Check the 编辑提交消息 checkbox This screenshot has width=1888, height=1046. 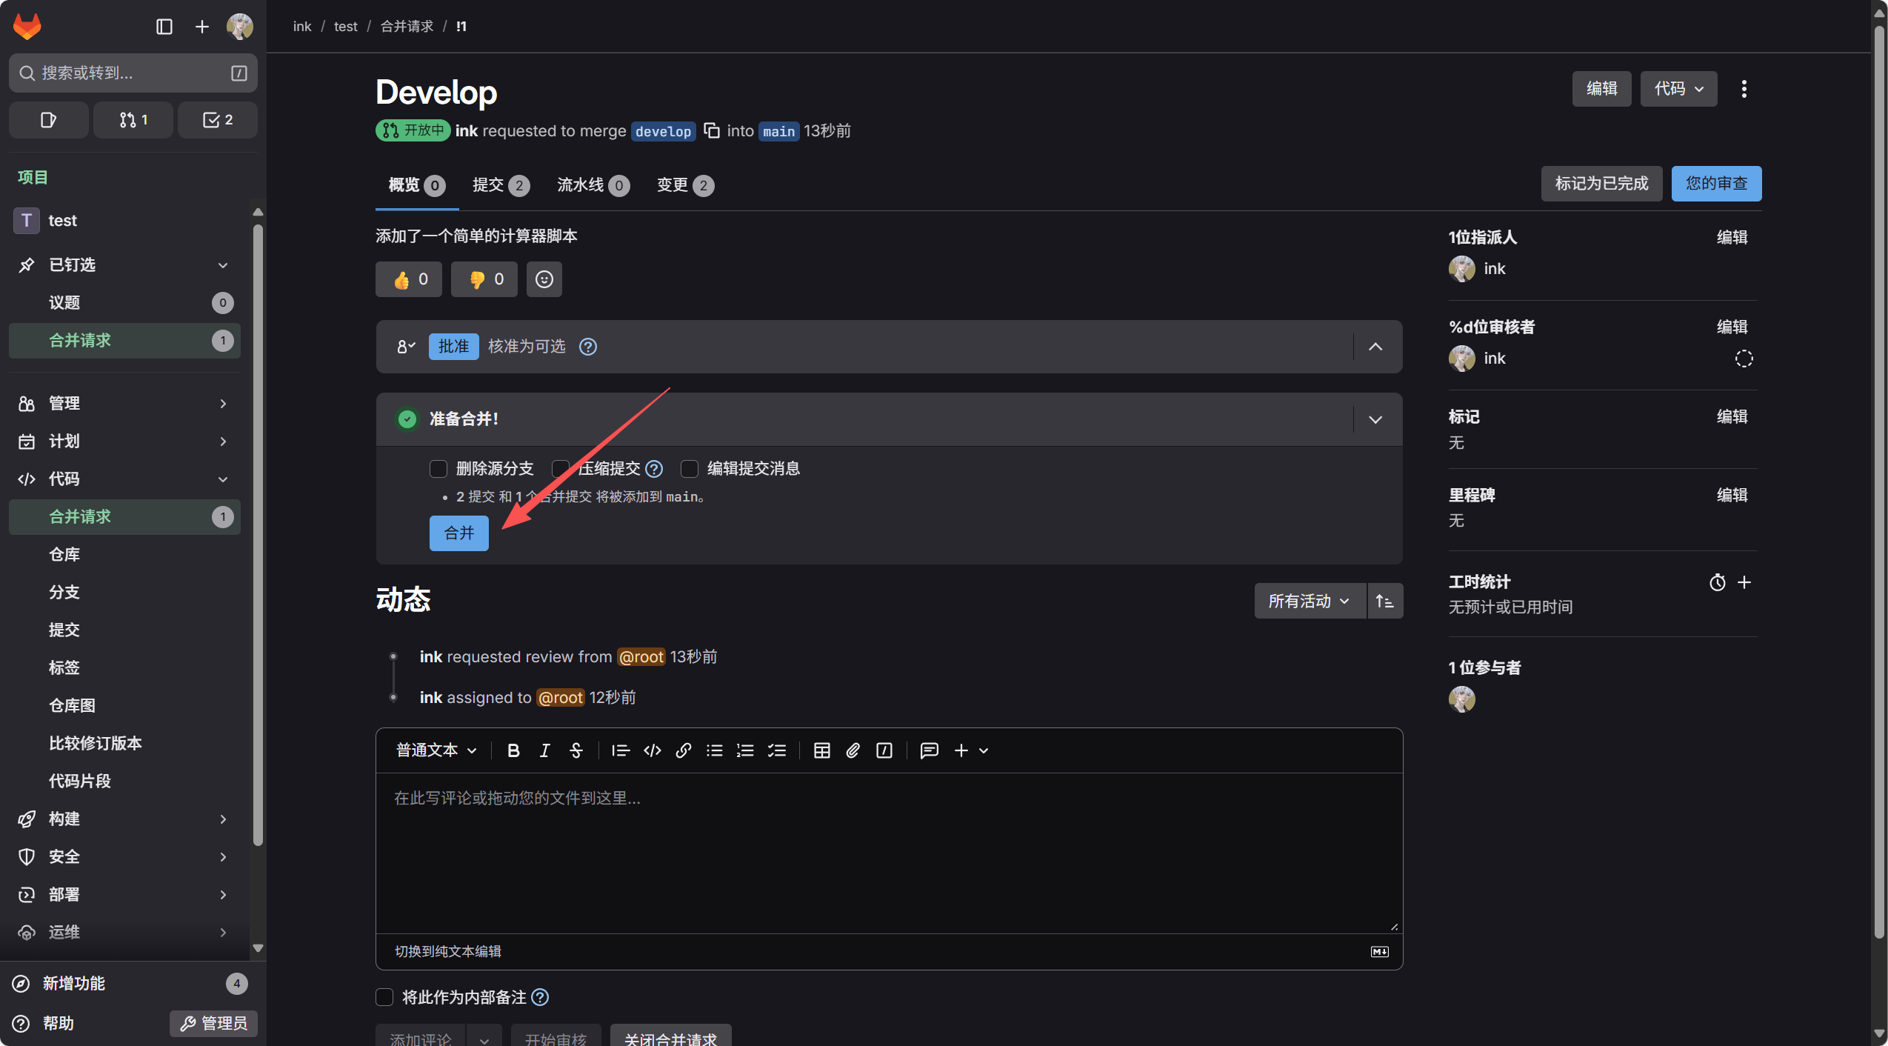pos(690,469)
